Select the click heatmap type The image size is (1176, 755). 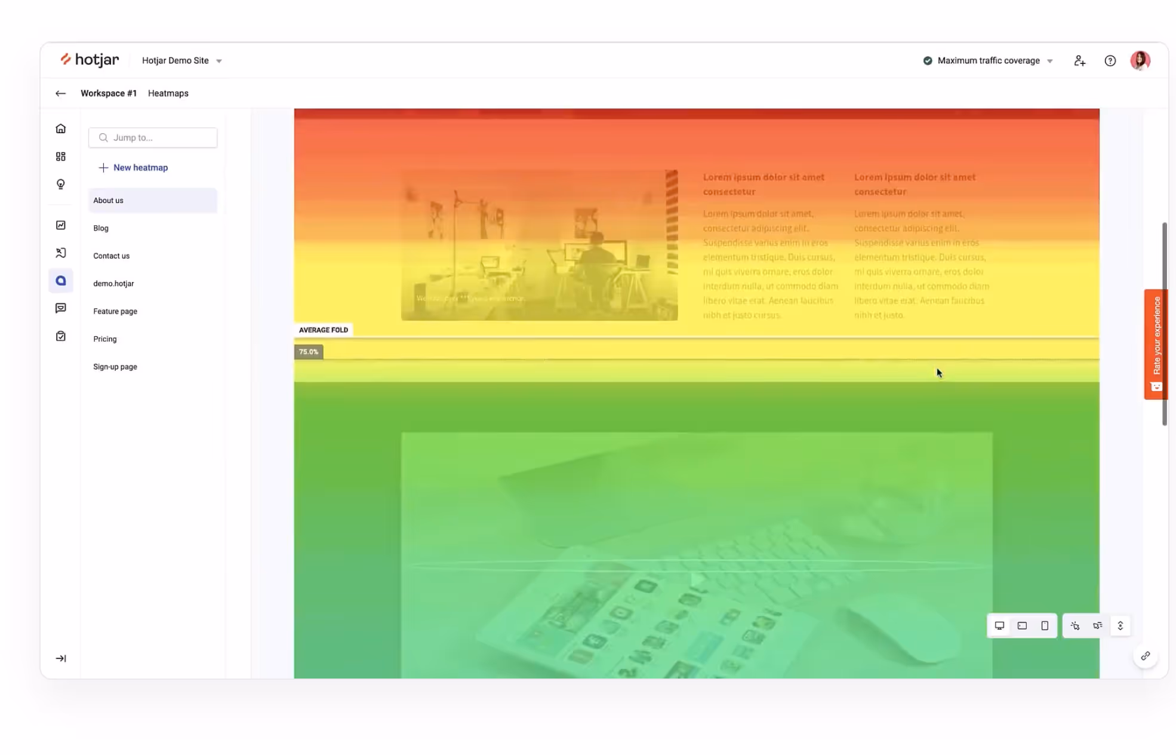point(1075,625)
